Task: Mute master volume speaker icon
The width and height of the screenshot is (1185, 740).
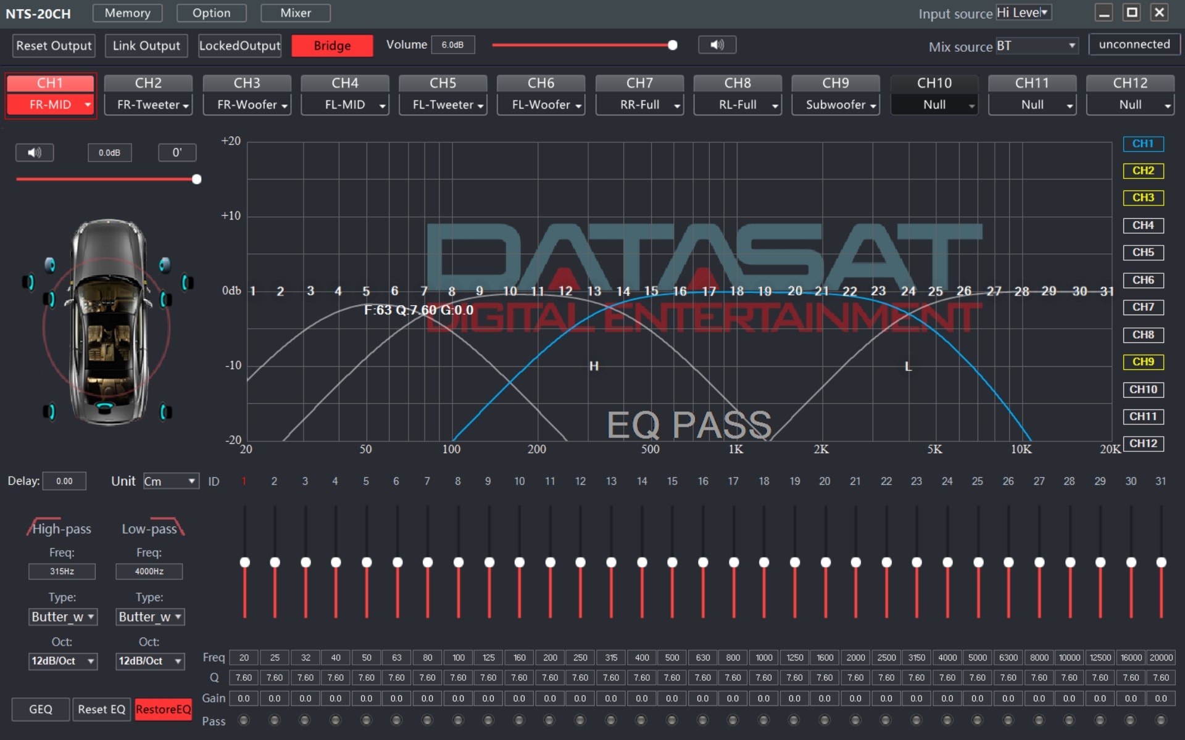Action: (x=717, y=45)
